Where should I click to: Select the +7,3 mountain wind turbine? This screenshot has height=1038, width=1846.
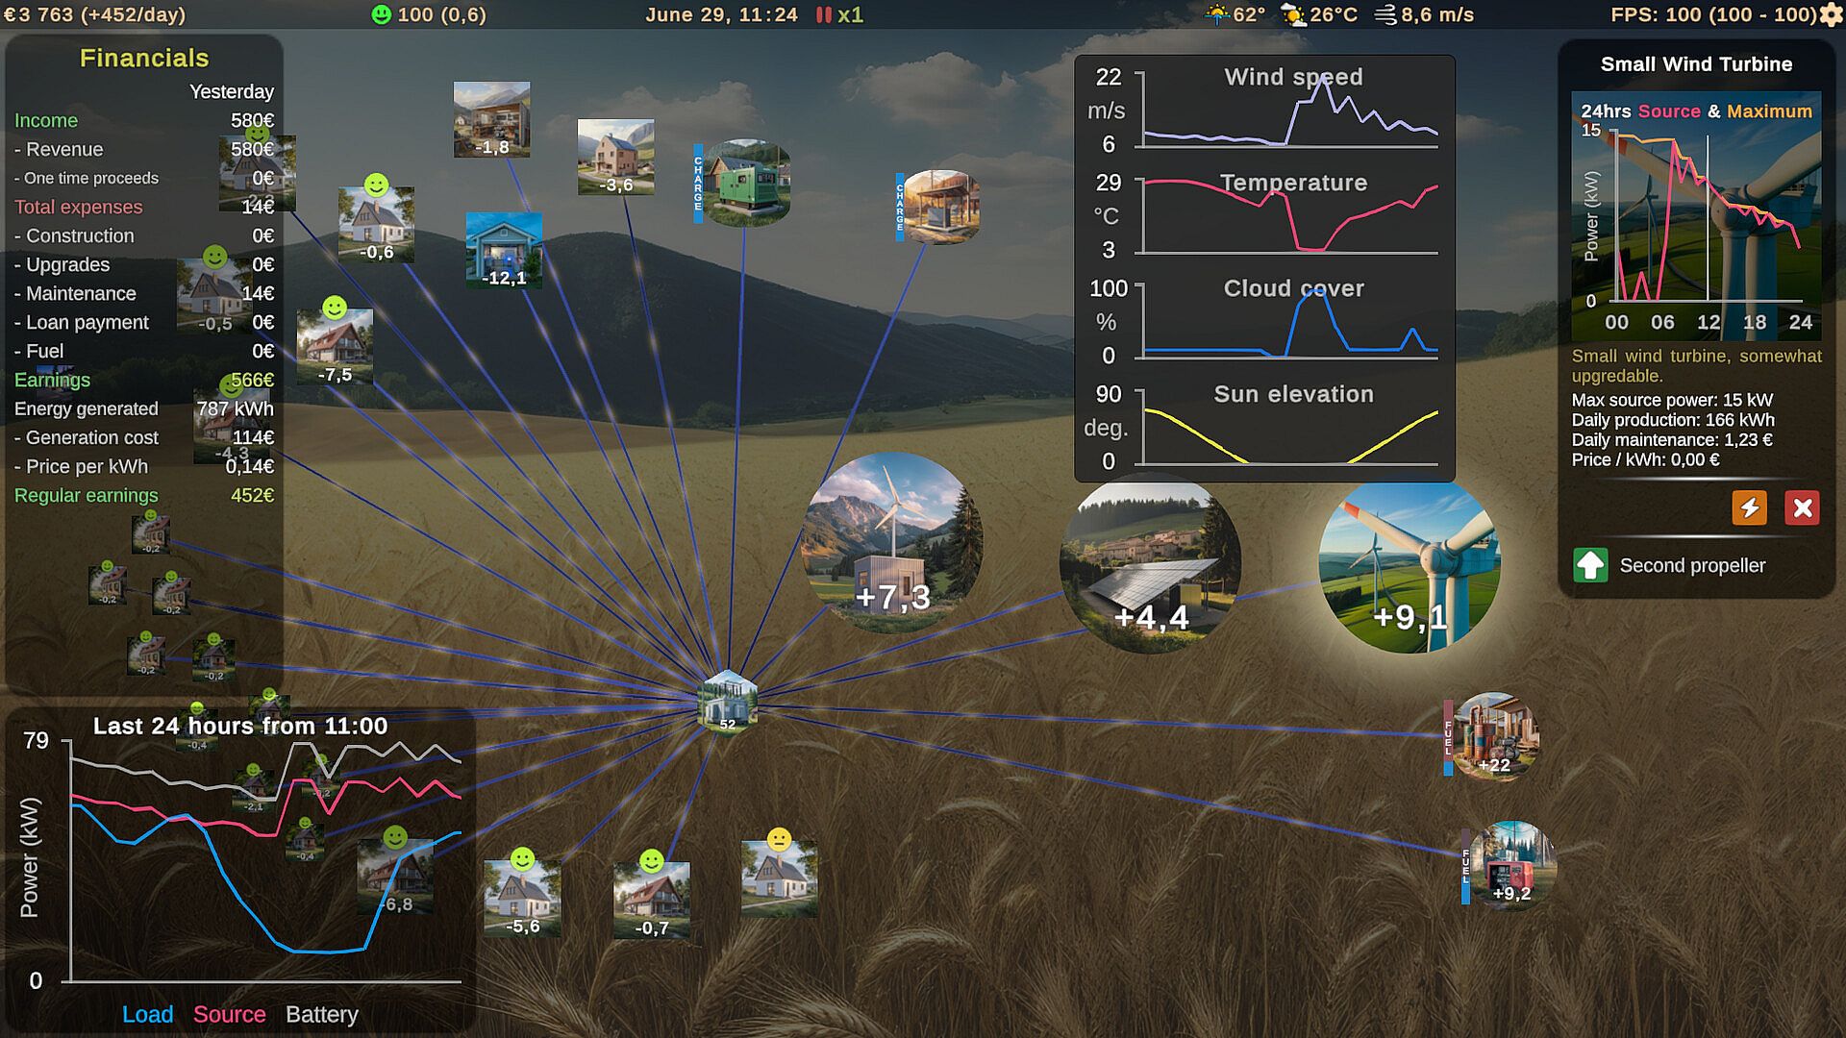[891, 543]
